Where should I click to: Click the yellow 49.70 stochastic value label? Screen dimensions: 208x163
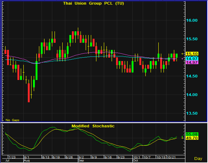tap(192, 138)
